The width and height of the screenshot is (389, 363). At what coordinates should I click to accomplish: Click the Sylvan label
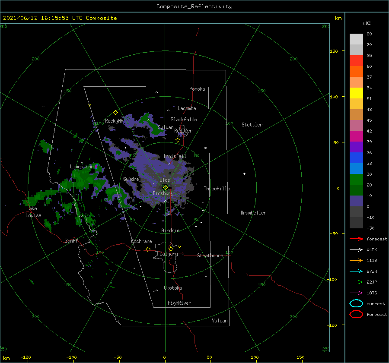click(166, 127)
